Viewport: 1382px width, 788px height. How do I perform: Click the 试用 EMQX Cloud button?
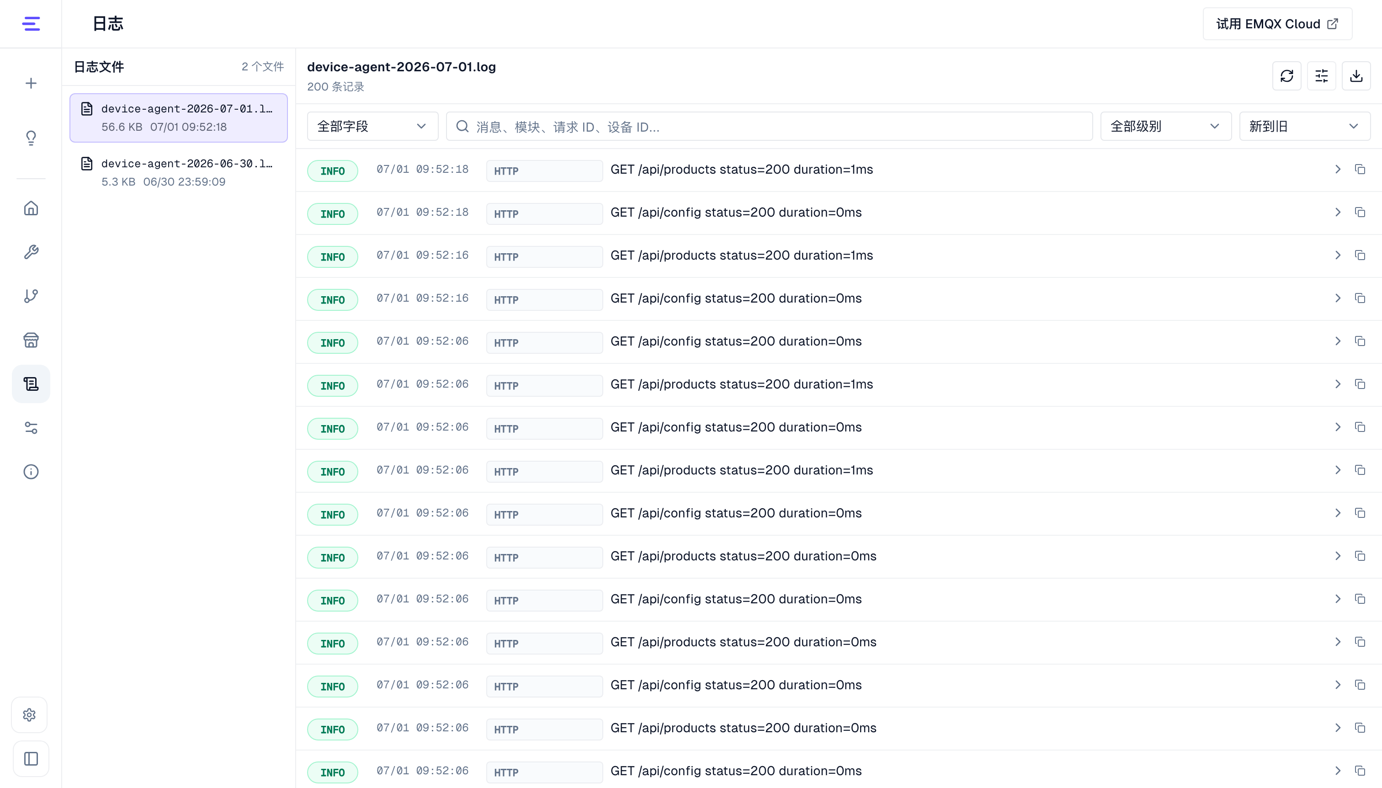pyautogui.click(x=1277, y=24)
